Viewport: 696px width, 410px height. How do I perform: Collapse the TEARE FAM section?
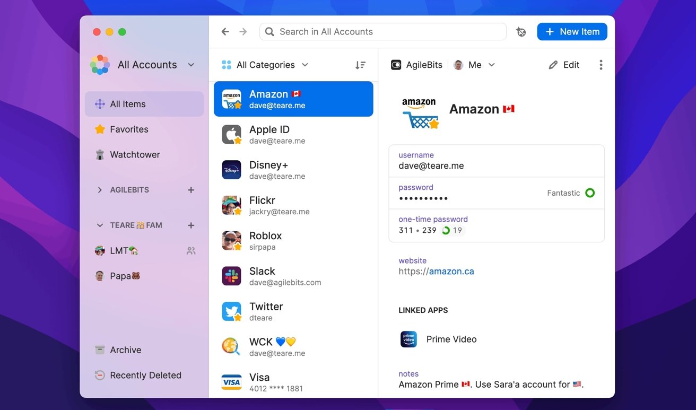(100, 225)
